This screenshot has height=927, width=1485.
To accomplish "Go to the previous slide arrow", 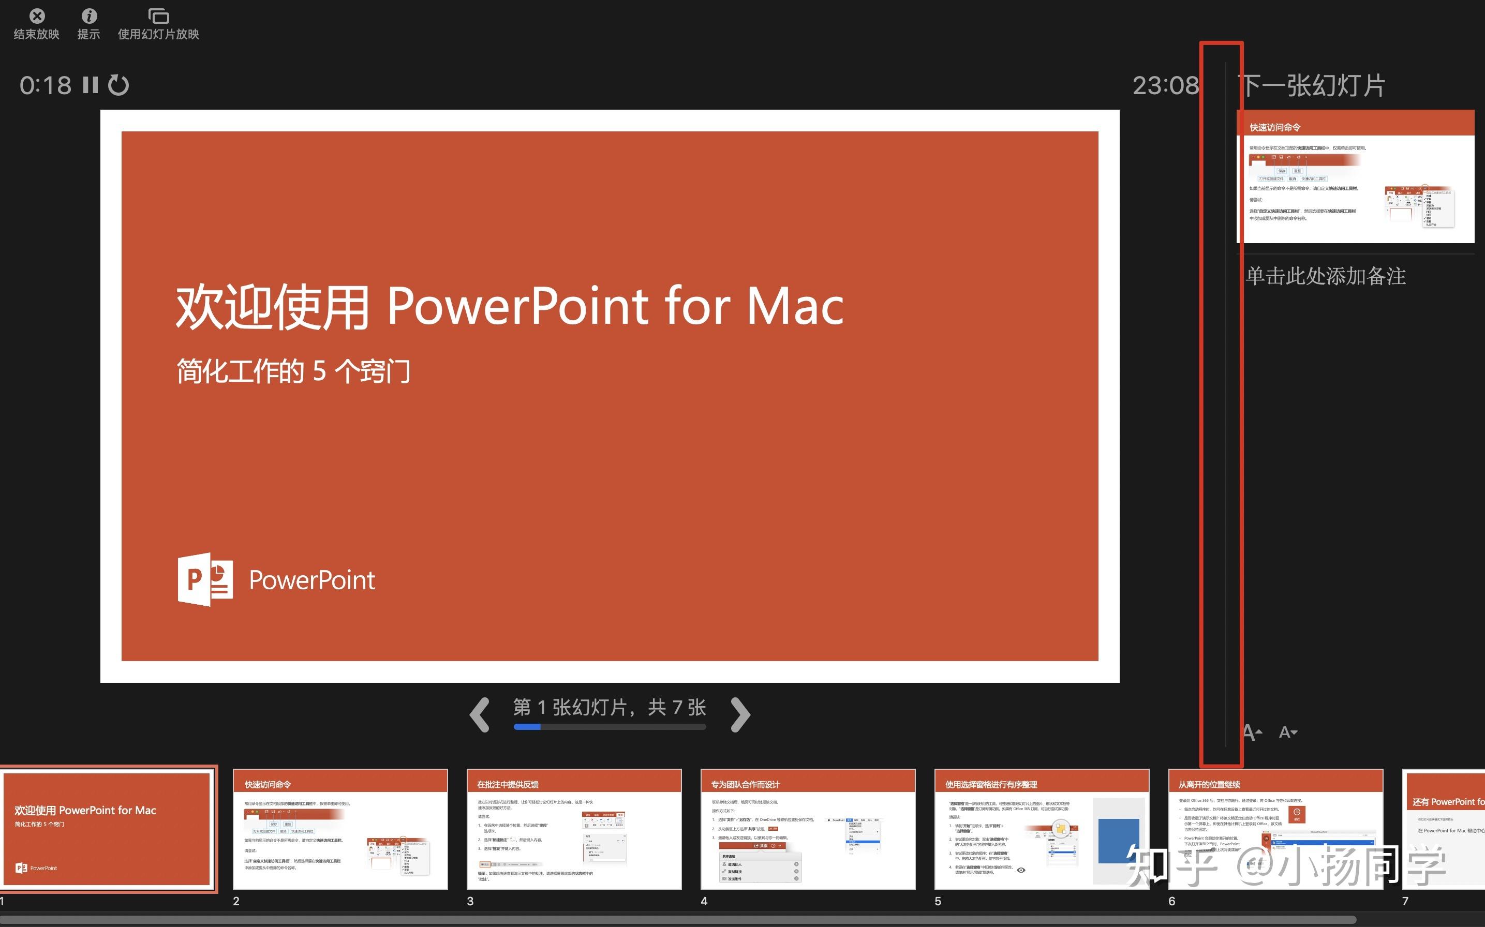I will tap(480, 714).
